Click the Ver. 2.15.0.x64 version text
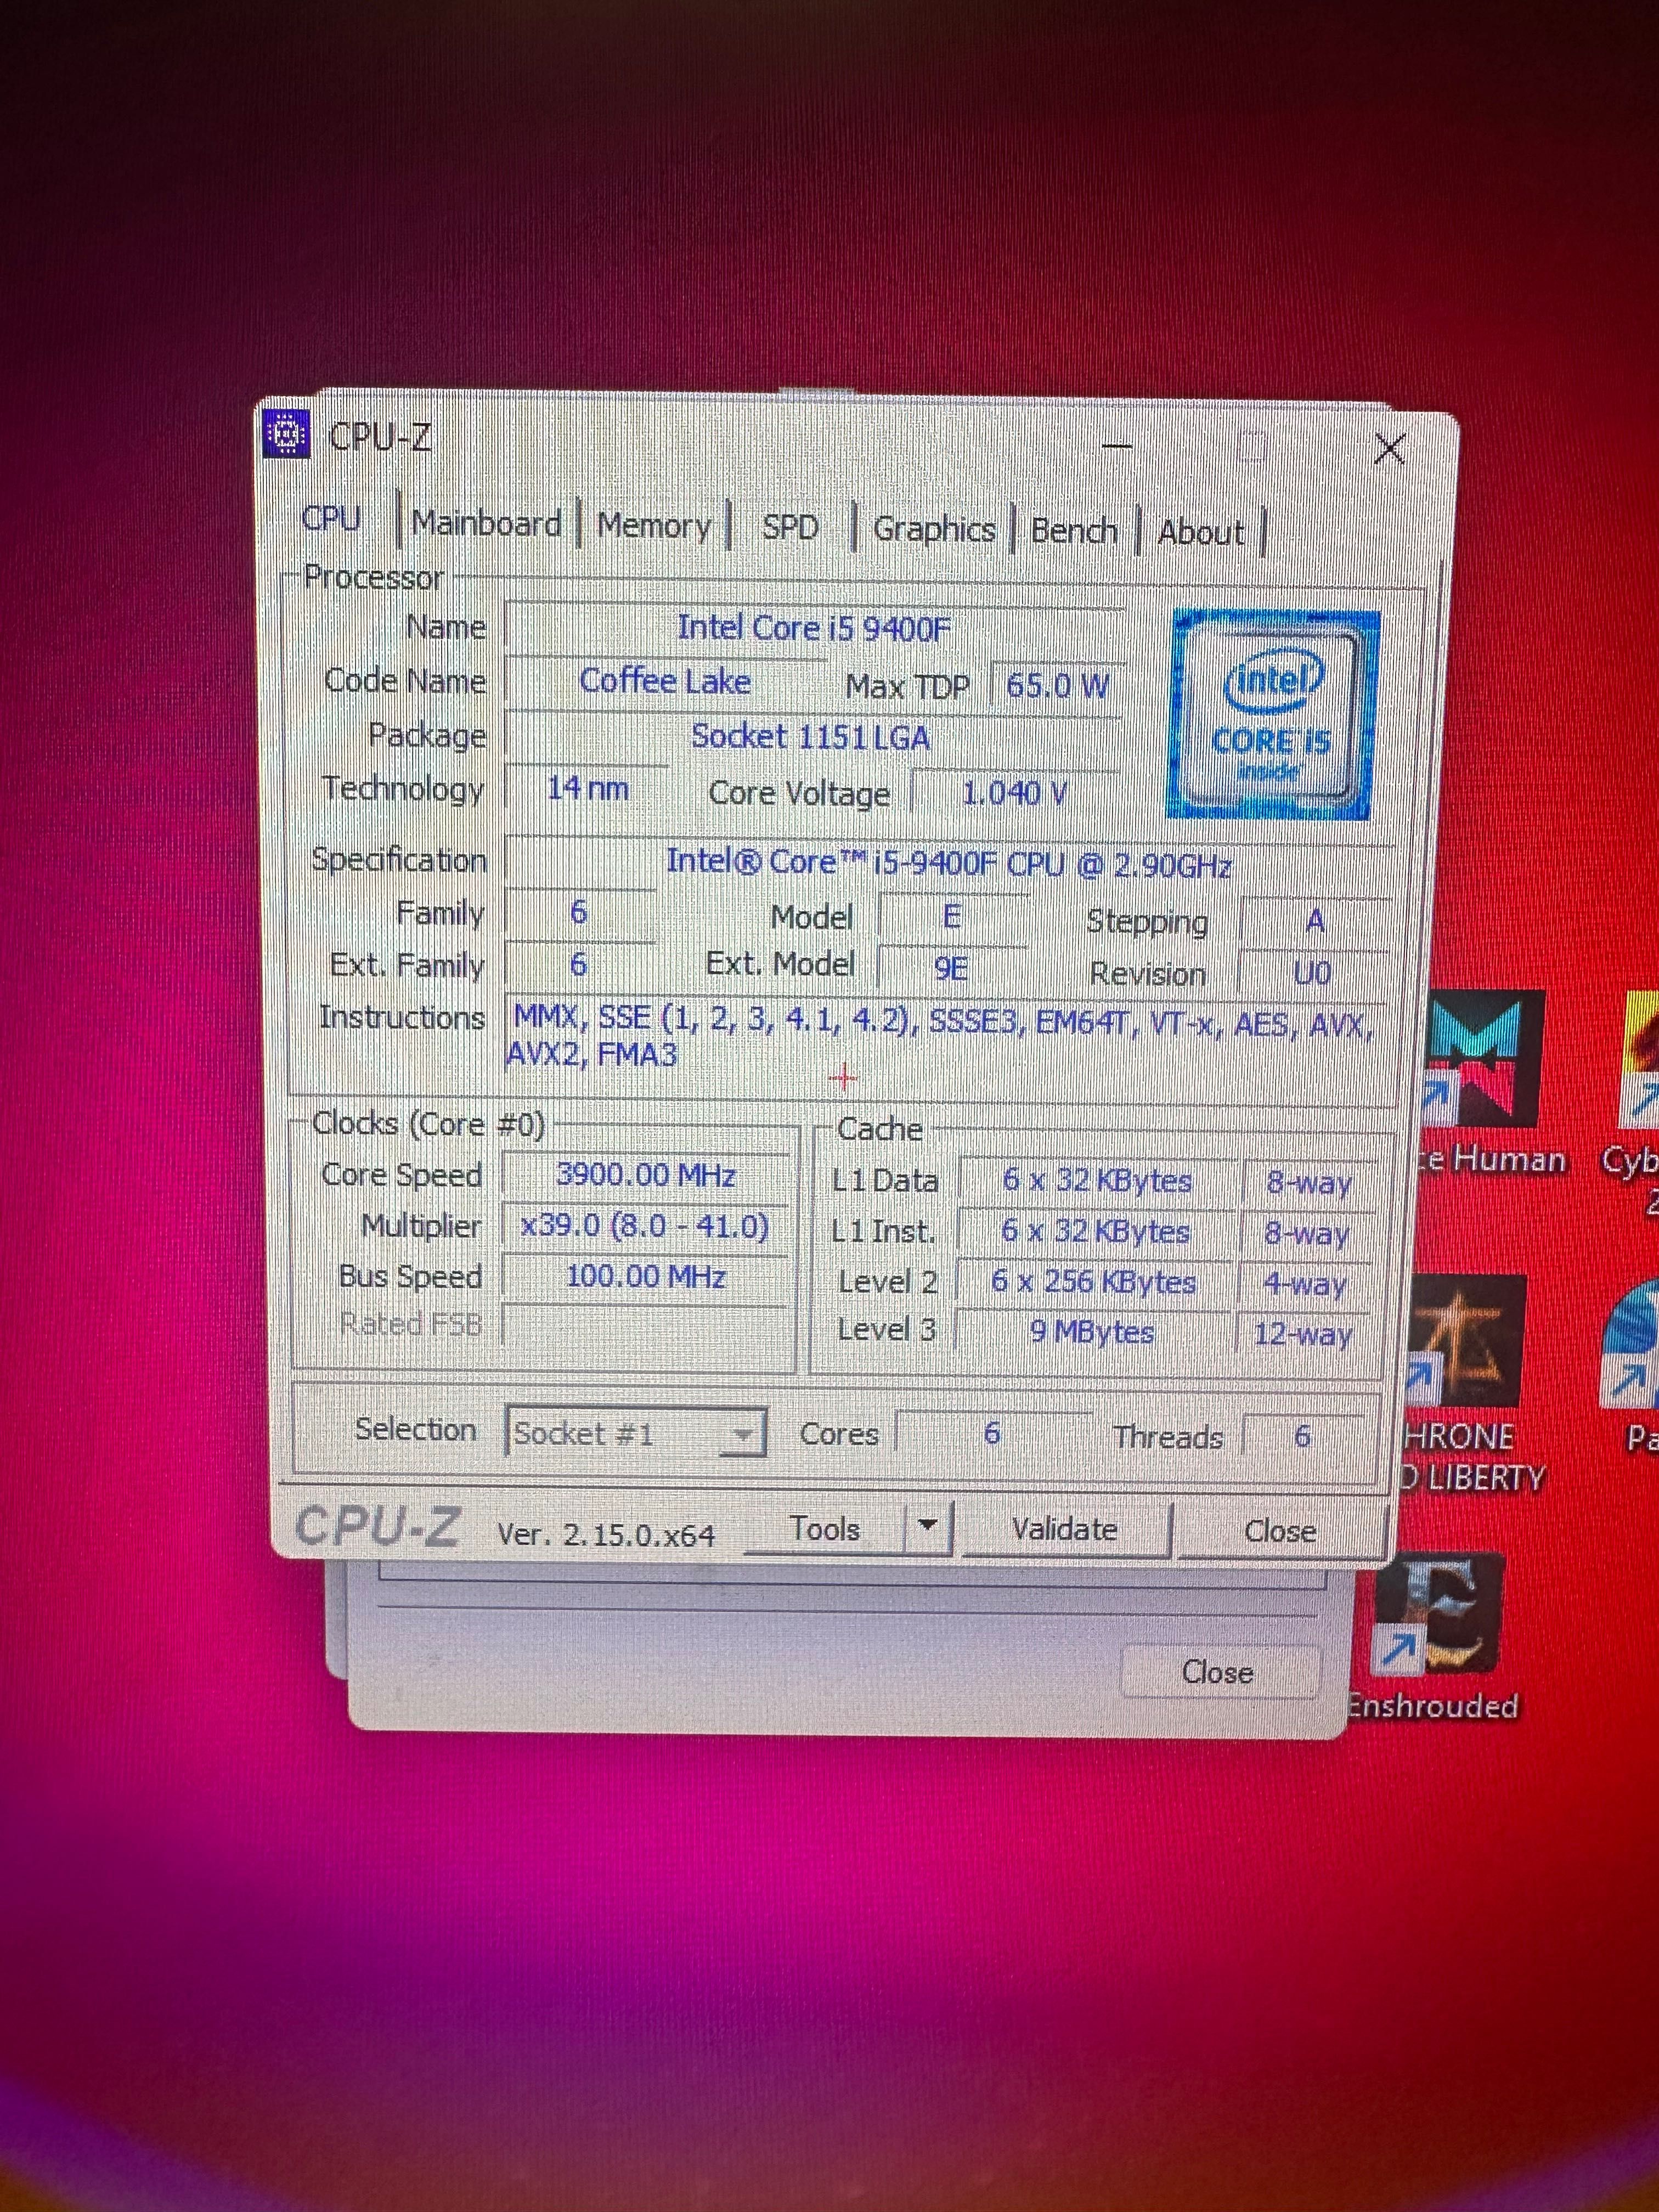1659x2212 pixels. 606,1535
